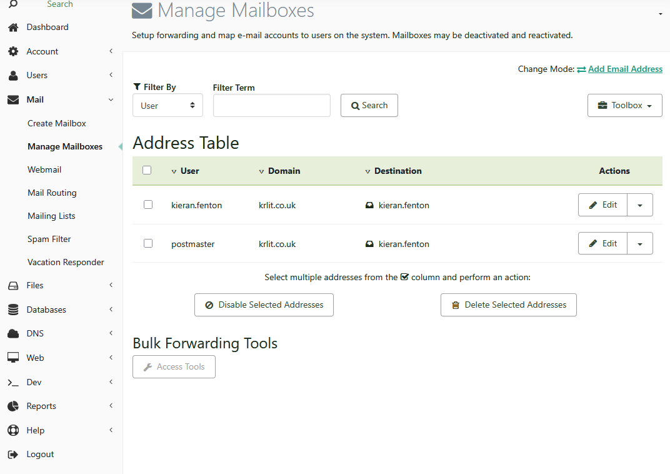
Task: Open Mail Routing in the sidebar
Action: pyautogui.click(x=52, y=193)
